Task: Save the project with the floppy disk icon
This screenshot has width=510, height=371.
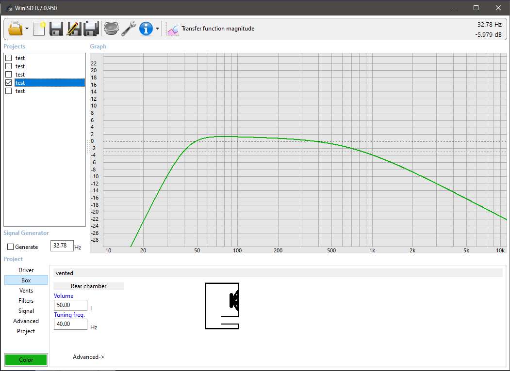Action: [x=56, y=29]
